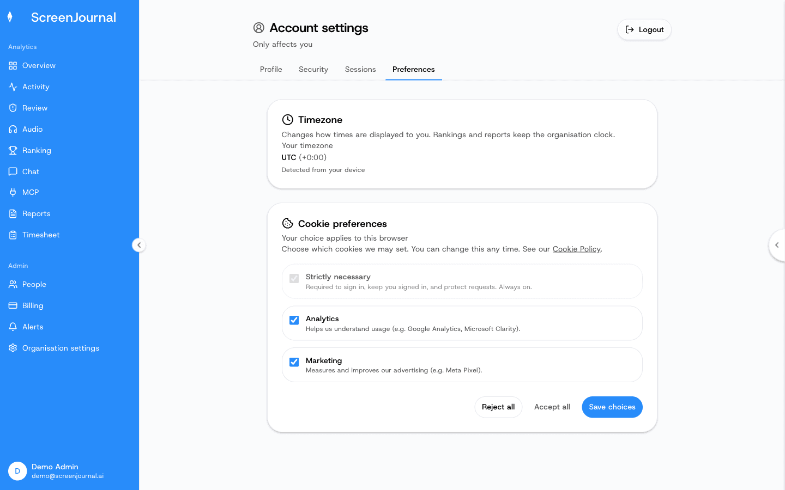Image resolution: width=785 pixels, height=490 pixels.
Task: Click the Marketing cookie description text
Action: click(x=394, y=370)
